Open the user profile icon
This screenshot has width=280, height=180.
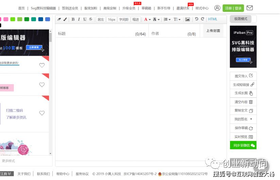[217, 8]
